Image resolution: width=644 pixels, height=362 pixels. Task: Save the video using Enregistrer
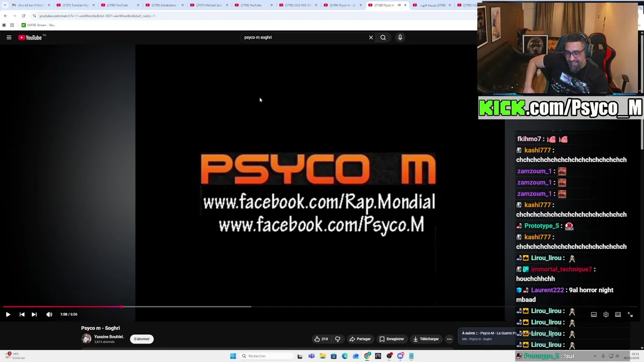tap(392, 339)
